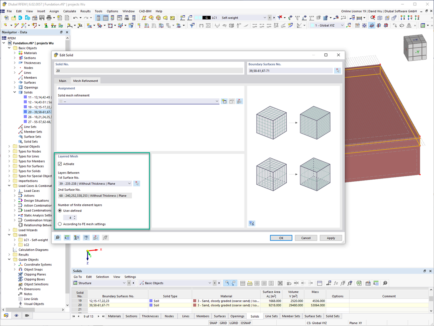Click the finite element layers stepper

click(x=74, y=218)
